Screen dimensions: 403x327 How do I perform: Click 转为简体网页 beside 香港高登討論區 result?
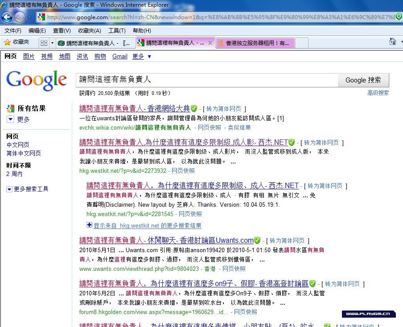click(x=342, y=284)
